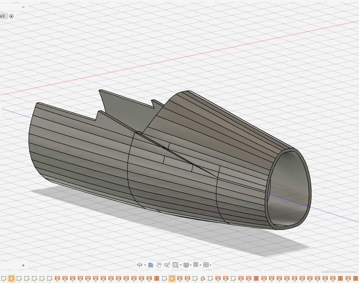Select the Zoom magnifier tool
The height and width of the screenshot is (283, 359).
167,265
